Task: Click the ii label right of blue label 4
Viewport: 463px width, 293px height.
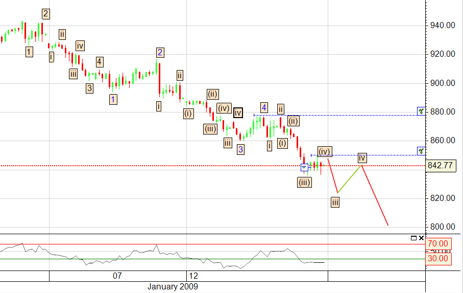Action: pyautogui.click(x=281, y=109)
